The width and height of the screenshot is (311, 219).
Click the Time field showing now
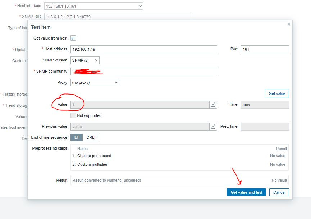[265, 105]
